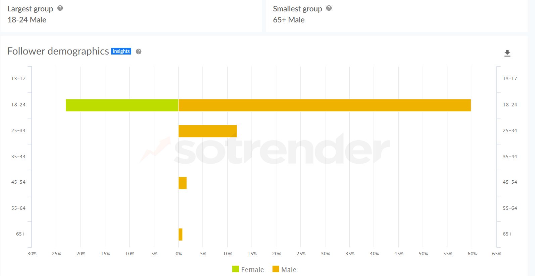535x276 pixels.
Task: Click the 25-34 Male bar
Action: (207, 131)
